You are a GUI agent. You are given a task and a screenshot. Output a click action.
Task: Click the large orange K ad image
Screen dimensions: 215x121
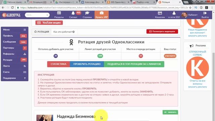pyautogui.click(x=198, y=68)
